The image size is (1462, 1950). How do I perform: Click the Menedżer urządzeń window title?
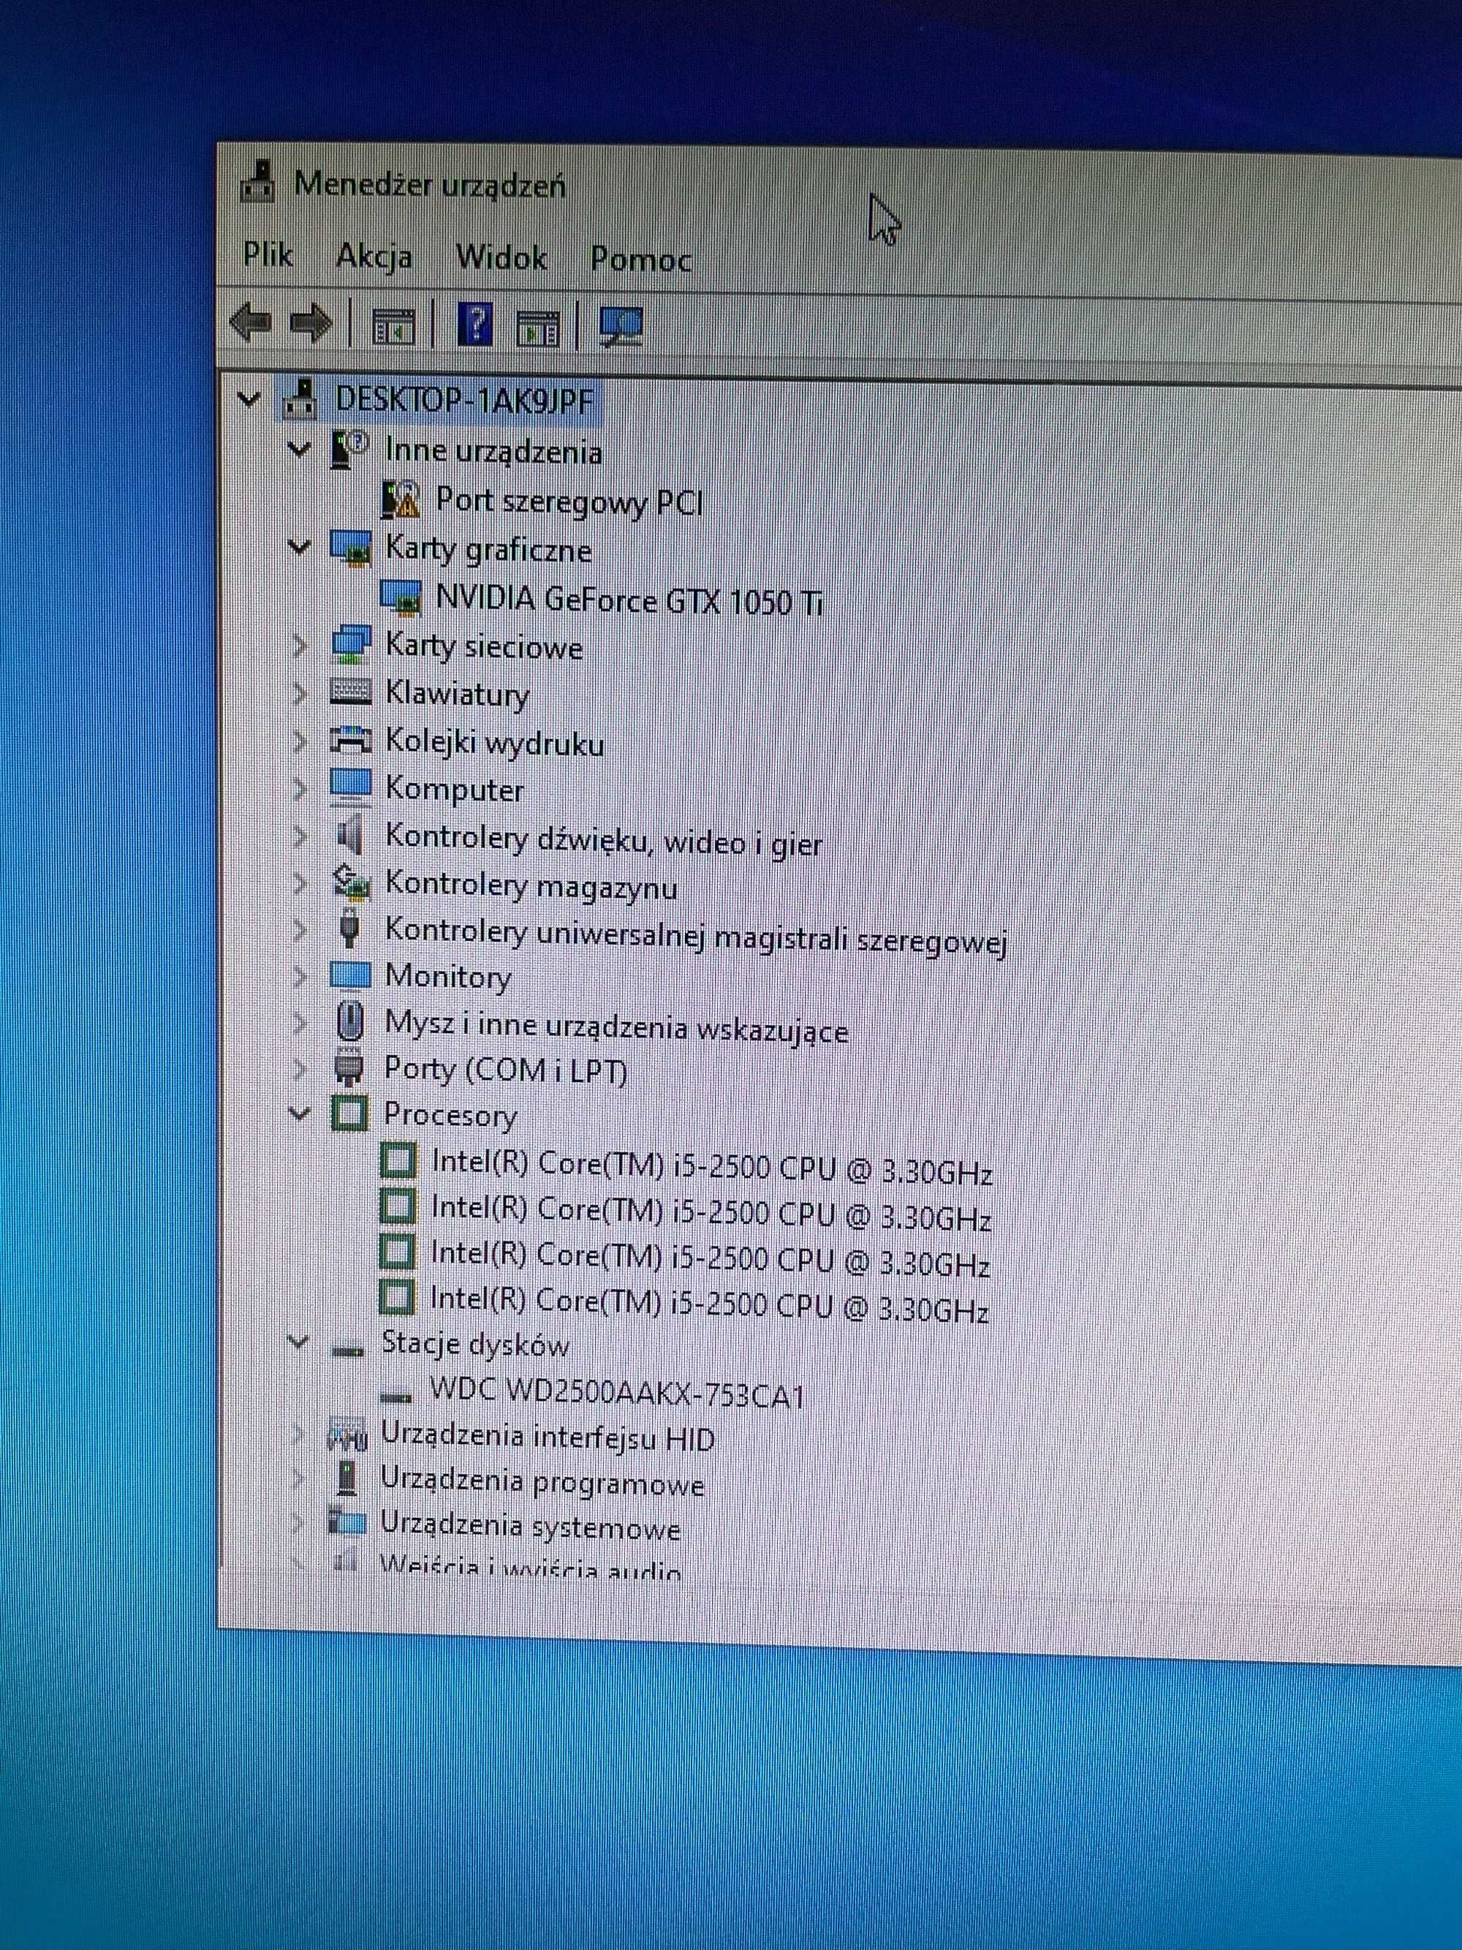[429, 185]
